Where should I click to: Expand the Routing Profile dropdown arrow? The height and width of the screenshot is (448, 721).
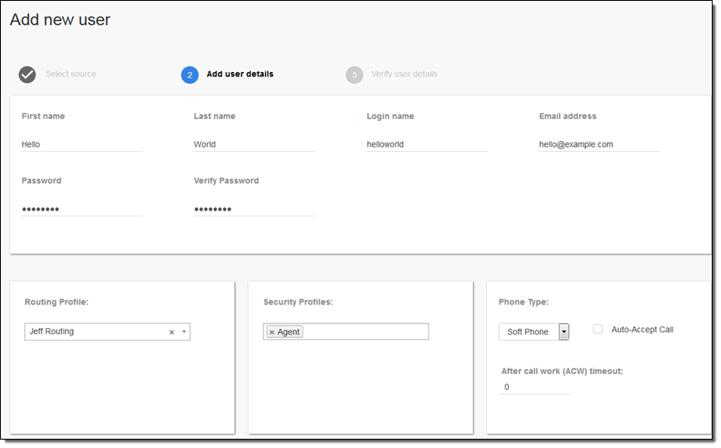184,332
